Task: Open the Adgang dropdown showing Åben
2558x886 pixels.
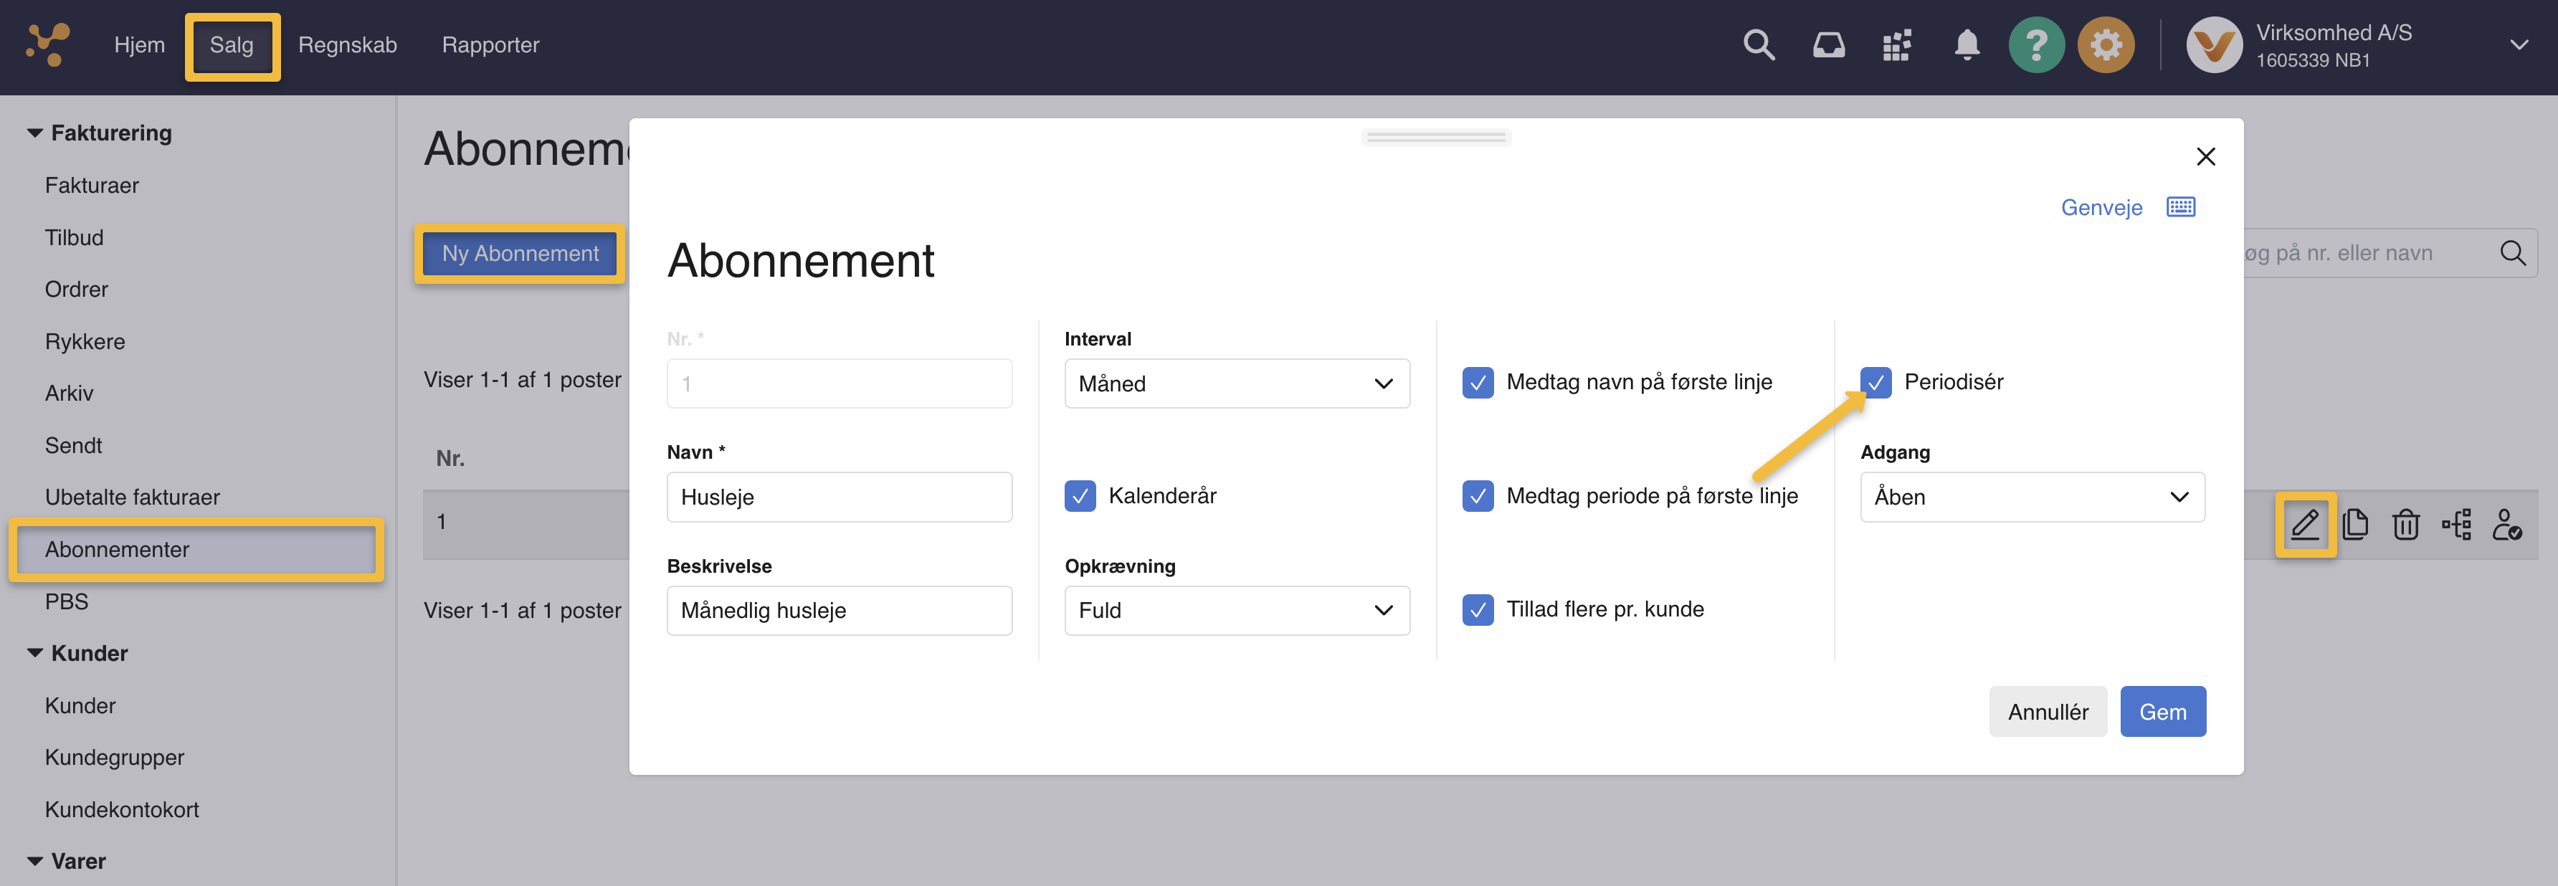Action: point(2032,497)
